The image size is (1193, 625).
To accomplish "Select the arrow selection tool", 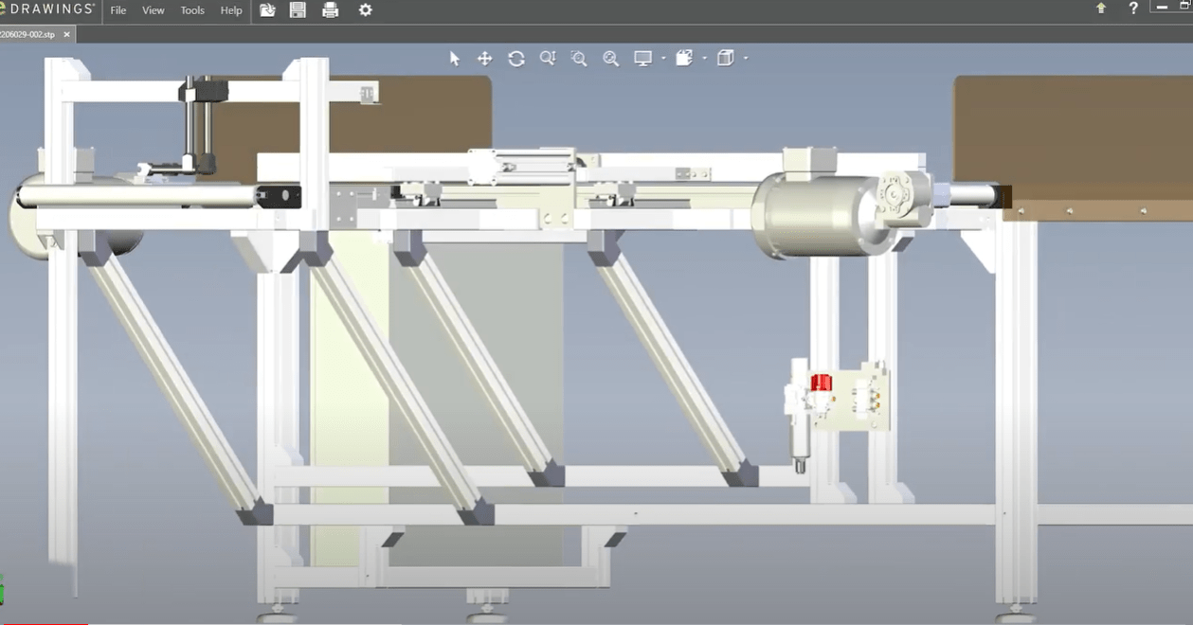I will coord(453,58).
